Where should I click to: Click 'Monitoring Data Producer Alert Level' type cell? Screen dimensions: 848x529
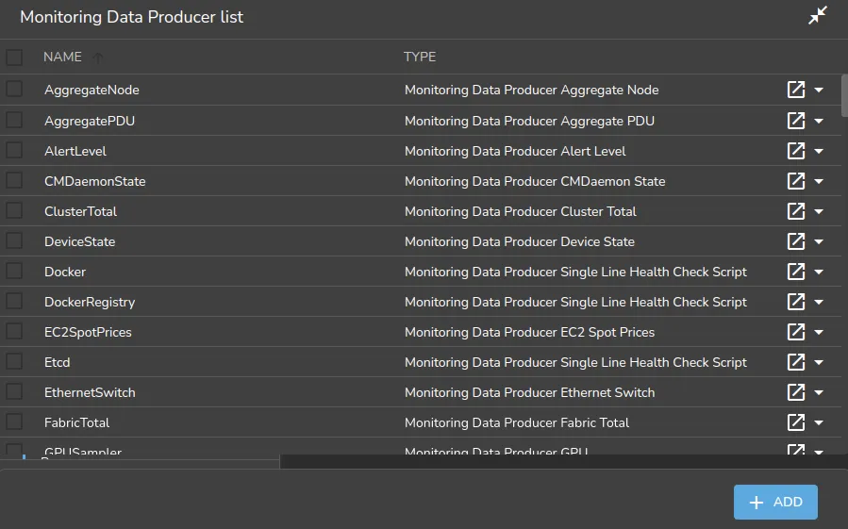[x=515, y=151]
